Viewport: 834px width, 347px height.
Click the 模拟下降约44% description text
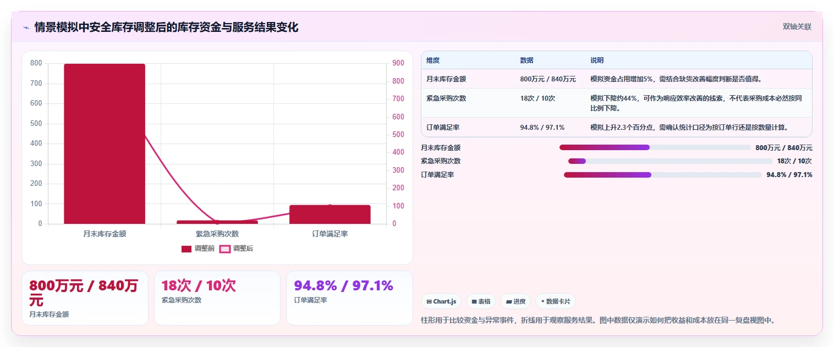pos(696,103)
